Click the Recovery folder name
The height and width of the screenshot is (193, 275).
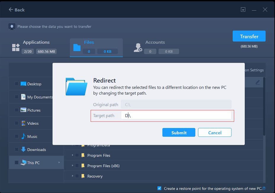95,176
